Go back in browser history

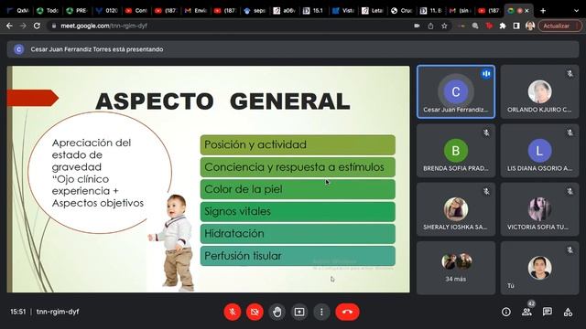point(9,26)
